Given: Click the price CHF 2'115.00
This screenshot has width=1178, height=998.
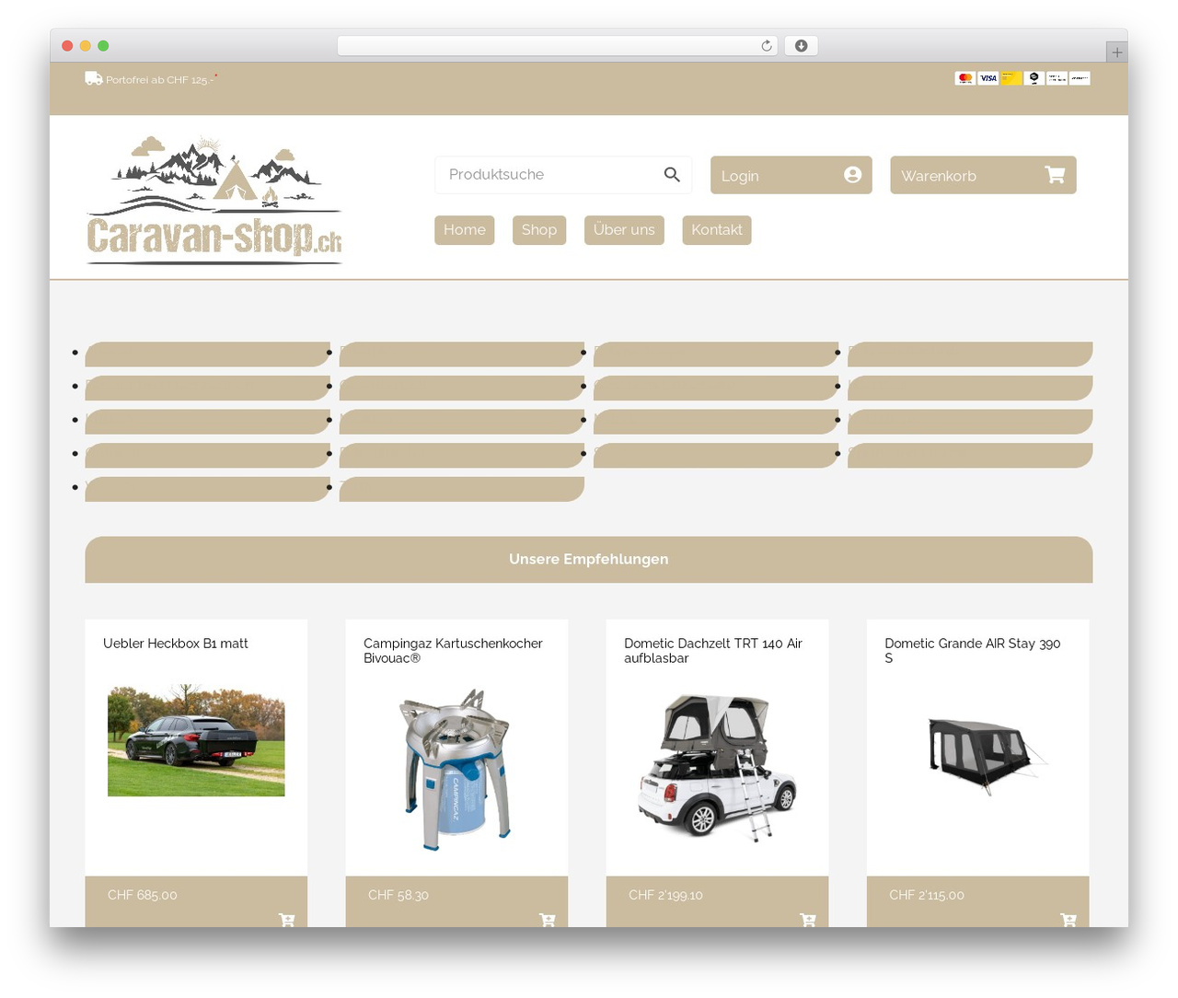Looking at the screenshot, I should (x=927, y=895).
